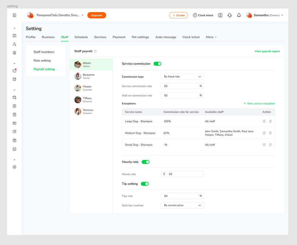Open the reports bar-chart icon in sidebar
Image resolution: width=297 pixels, height=245 pixels.
point(14,149)
